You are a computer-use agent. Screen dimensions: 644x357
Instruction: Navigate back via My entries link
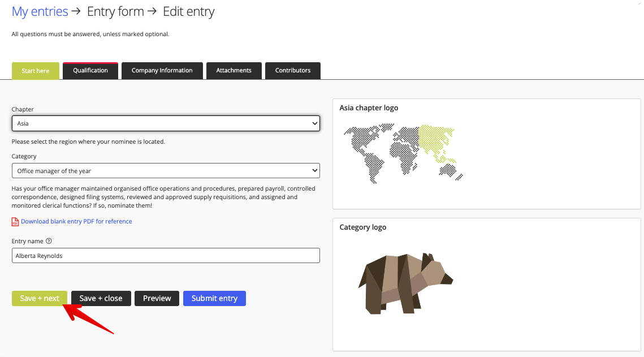(40, 11)
